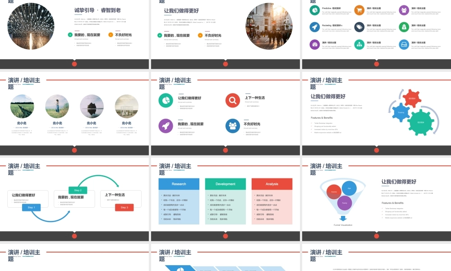The width and height of the screenshot is (451, 271).
Task: Click 让我们做得更好 heading in gears slide
Action: [x=328, y=97]
